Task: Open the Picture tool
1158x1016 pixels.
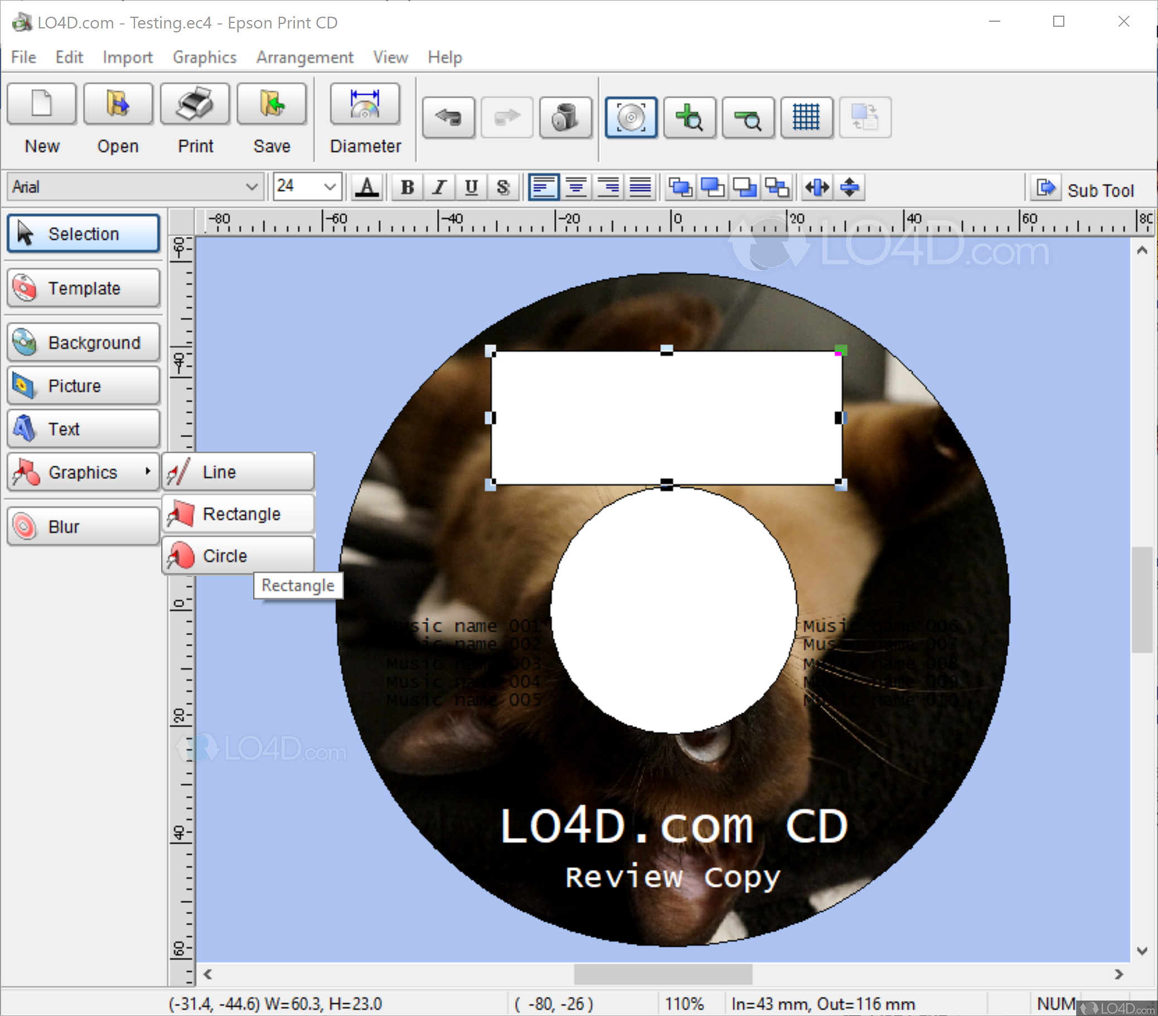Action: point(83,385)
